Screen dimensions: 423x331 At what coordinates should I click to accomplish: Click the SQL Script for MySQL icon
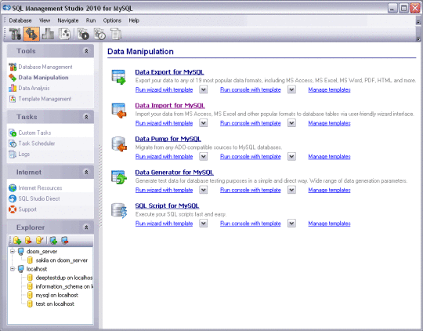coord(119,211)
